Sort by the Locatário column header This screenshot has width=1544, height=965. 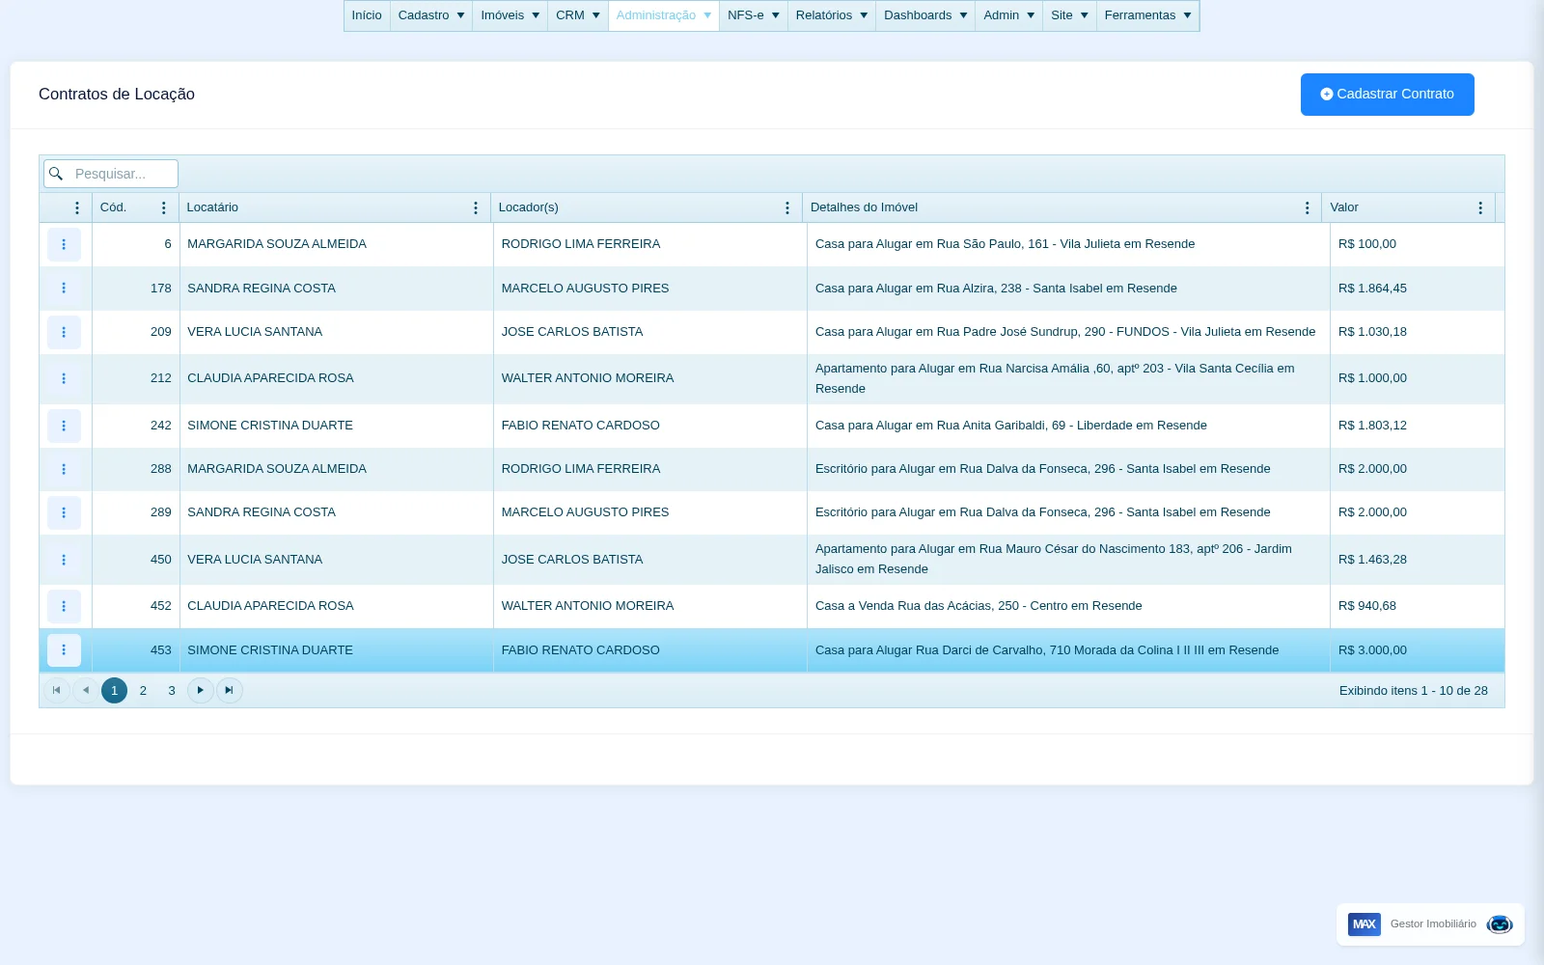pos(212,207)
